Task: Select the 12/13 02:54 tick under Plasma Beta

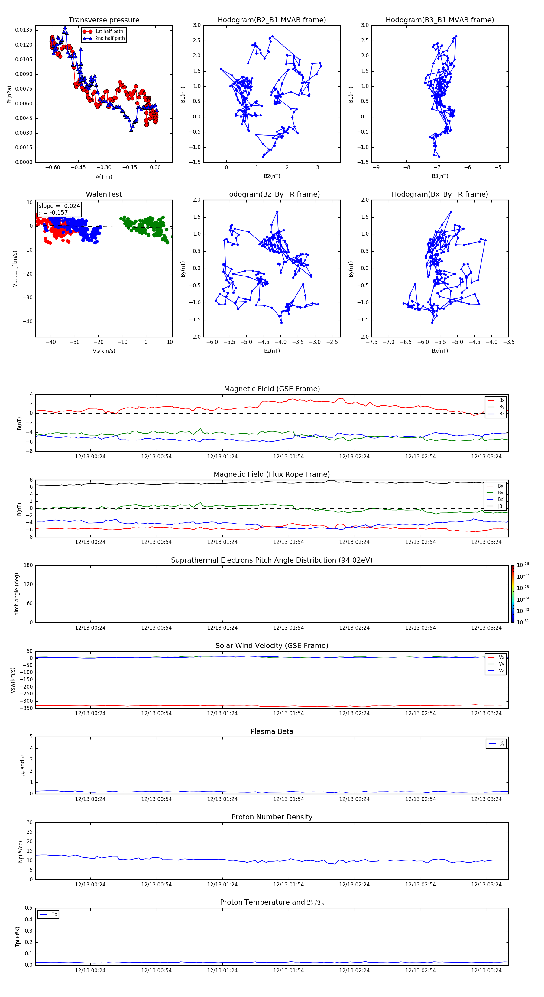Action: [x=420, y=799]
